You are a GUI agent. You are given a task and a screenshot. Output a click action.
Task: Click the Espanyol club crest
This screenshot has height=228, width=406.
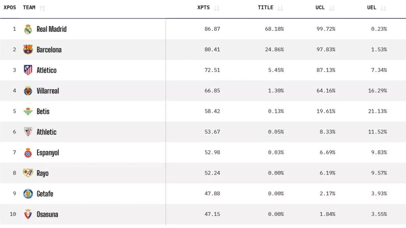click(28, 153)
